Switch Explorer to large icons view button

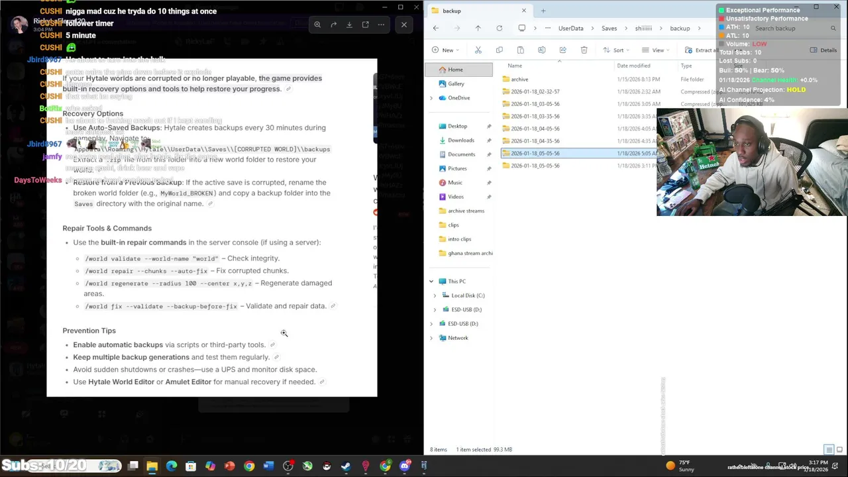pyautogui.click(x=839, y=450)
